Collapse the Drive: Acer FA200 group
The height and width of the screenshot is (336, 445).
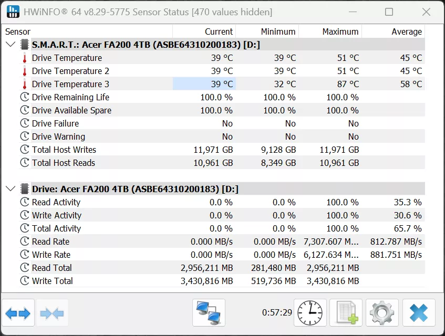[11, 189]
